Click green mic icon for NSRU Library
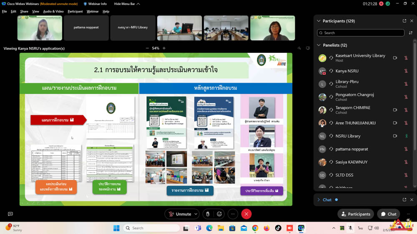Viewport: 417px width, 234px height. [406, 136]
